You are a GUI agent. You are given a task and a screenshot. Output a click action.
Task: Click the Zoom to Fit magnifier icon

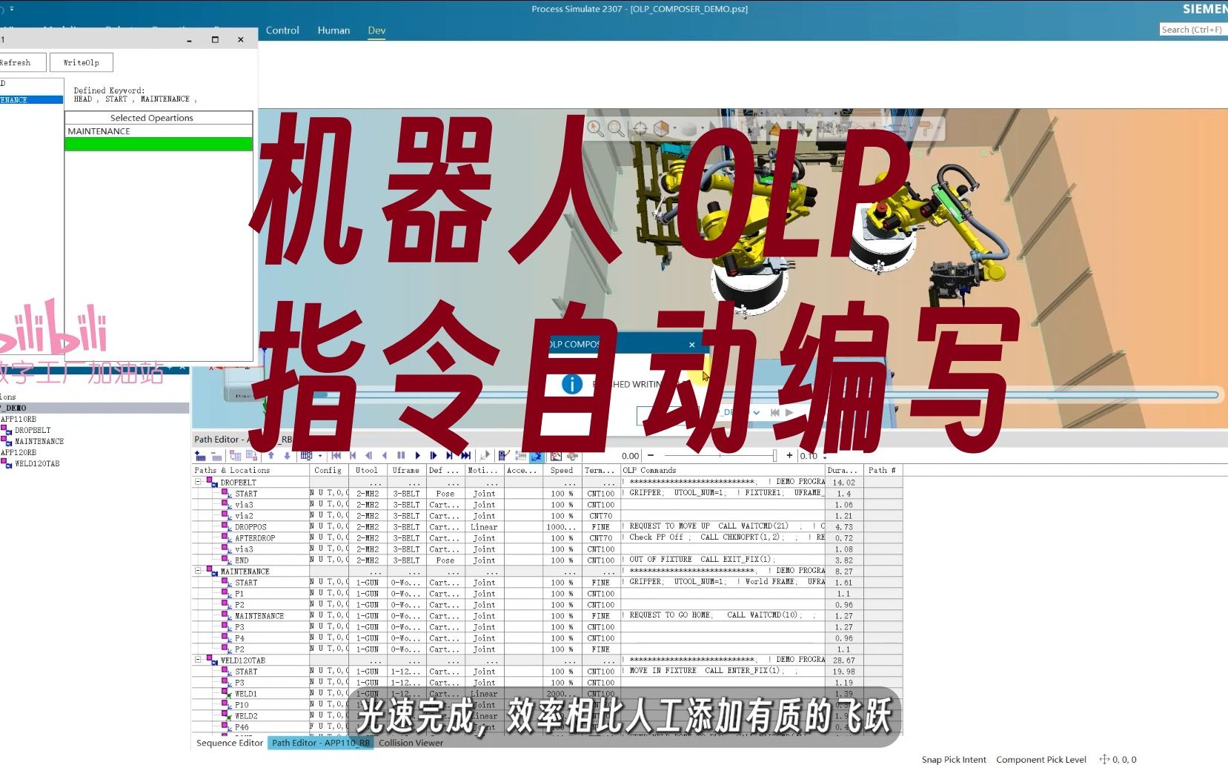point(616,129)
